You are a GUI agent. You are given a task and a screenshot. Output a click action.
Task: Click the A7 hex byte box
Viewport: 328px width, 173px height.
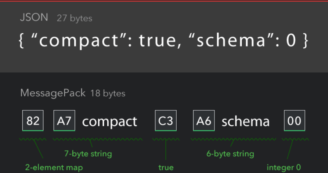(x=64, y=120)
